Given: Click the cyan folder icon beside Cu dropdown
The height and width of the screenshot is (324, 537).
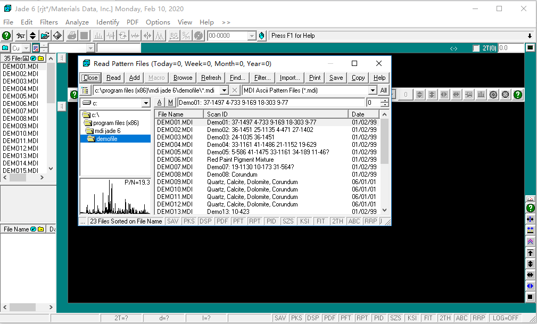Looking at the screenshot, I should [5, 48].
